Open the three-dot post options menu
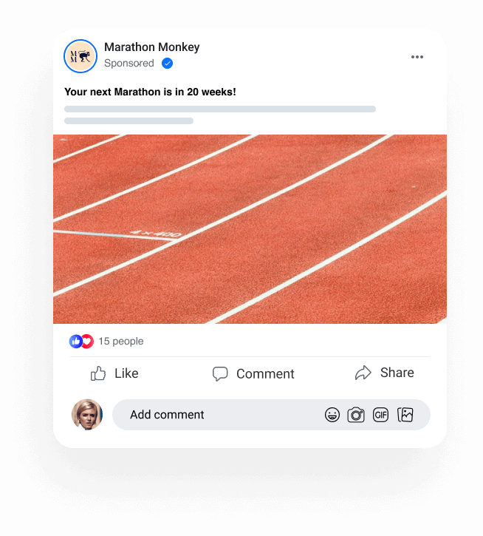Screen dimensions: 483x536 tap(417, 57)
